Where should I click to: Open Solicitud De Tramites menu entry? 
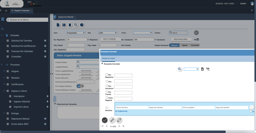coord(22,41)
